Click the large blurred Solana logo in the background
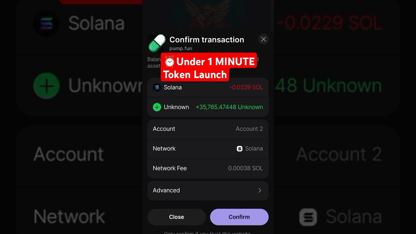The image size is (416, 234). (46, 23)
